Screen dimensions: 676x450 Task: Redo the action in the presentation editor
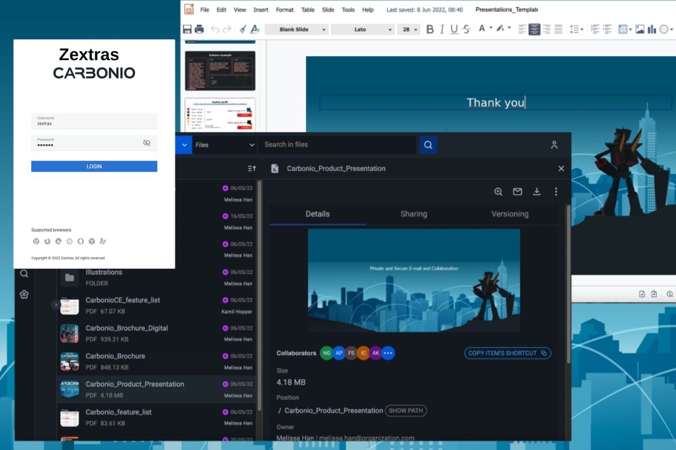[x=227, y=29]
